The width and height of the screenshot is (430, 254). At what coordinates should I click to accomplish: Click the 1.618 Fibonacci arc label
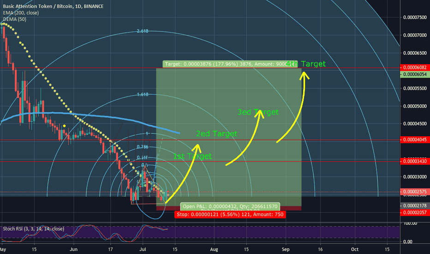coord(143,95)
